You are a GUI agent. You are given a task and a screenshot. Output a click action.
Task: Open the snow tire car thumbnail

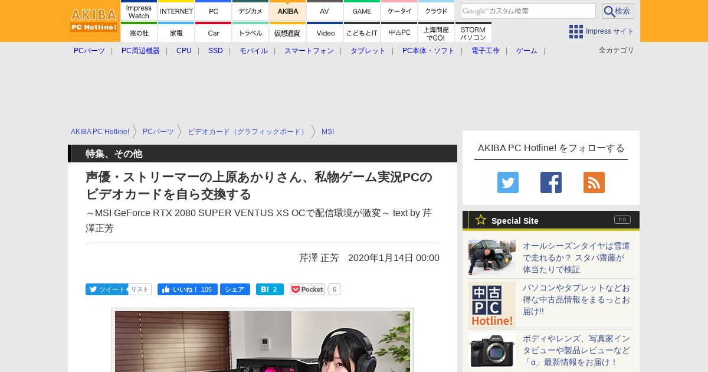[x=492, y=257]
